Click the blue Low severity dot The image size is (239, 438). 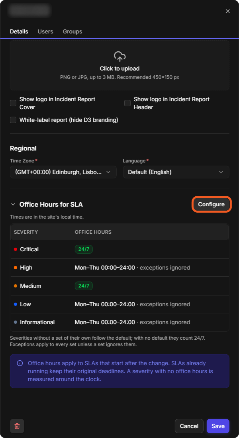16,304
